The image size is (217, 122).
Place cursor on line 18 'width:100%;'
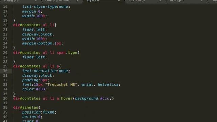click(35, 16)
